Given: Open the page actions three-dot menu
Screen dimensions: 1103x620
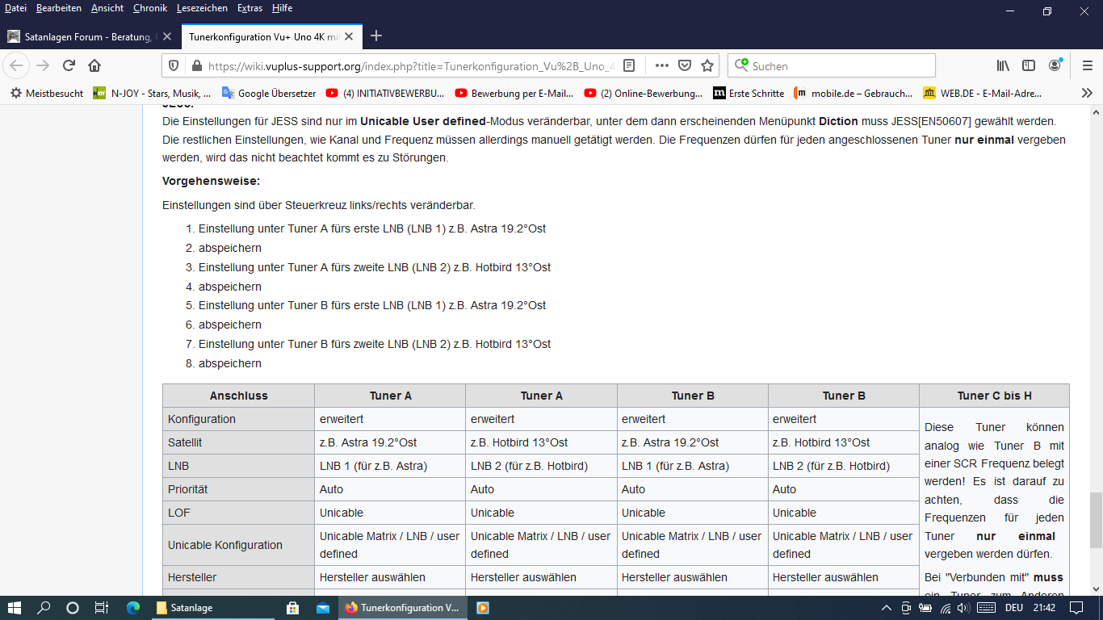Looking at the screenshot, I should (661, 65).
